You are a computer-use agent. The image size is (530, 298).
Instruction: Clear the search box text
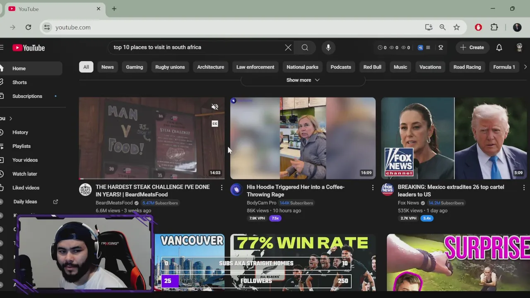(288, 47)
